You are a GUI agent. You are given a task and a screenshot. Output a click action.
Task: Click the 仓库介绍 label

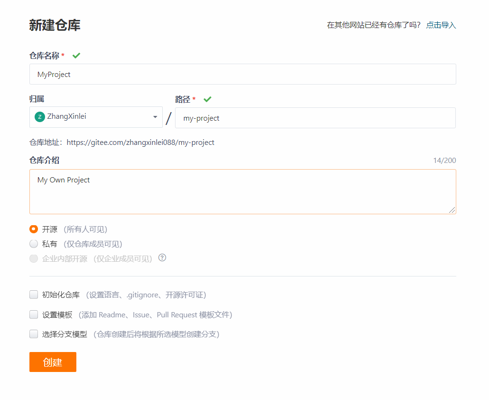[44, 160]
